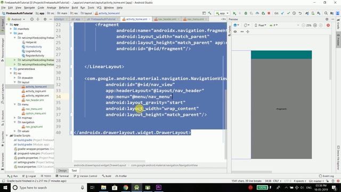Switch to the nav_header.xml editor tab
The height and width of the screenshot is (192, 341).
(x=167, y=19)
